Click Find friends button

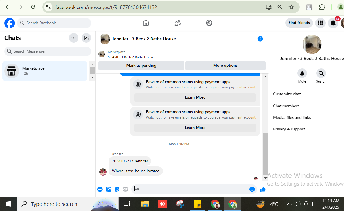[x=299, y=23]
